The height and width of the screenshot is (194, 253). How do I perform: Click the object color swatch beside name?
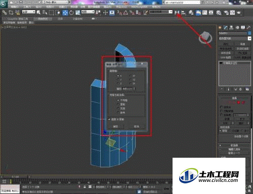(x=249, y=33)
